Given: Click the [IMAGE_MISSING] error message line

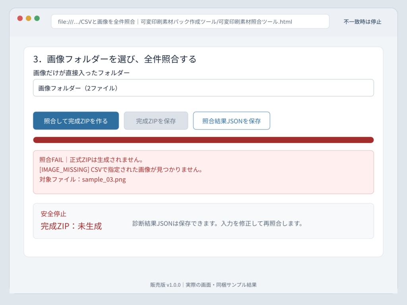Looking at the screenshot, I should 121,170.
